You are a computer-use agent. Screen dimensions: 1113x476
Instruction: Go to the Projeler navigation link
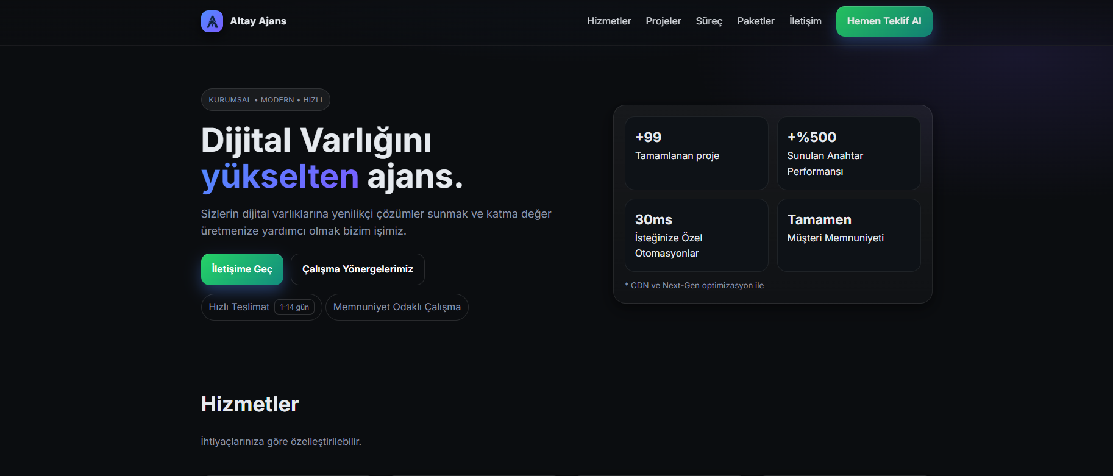[663, 21]
